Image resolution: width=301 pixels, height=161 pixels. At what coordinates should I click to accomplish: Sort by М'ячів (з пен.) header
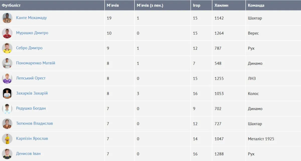click(150, 5)
